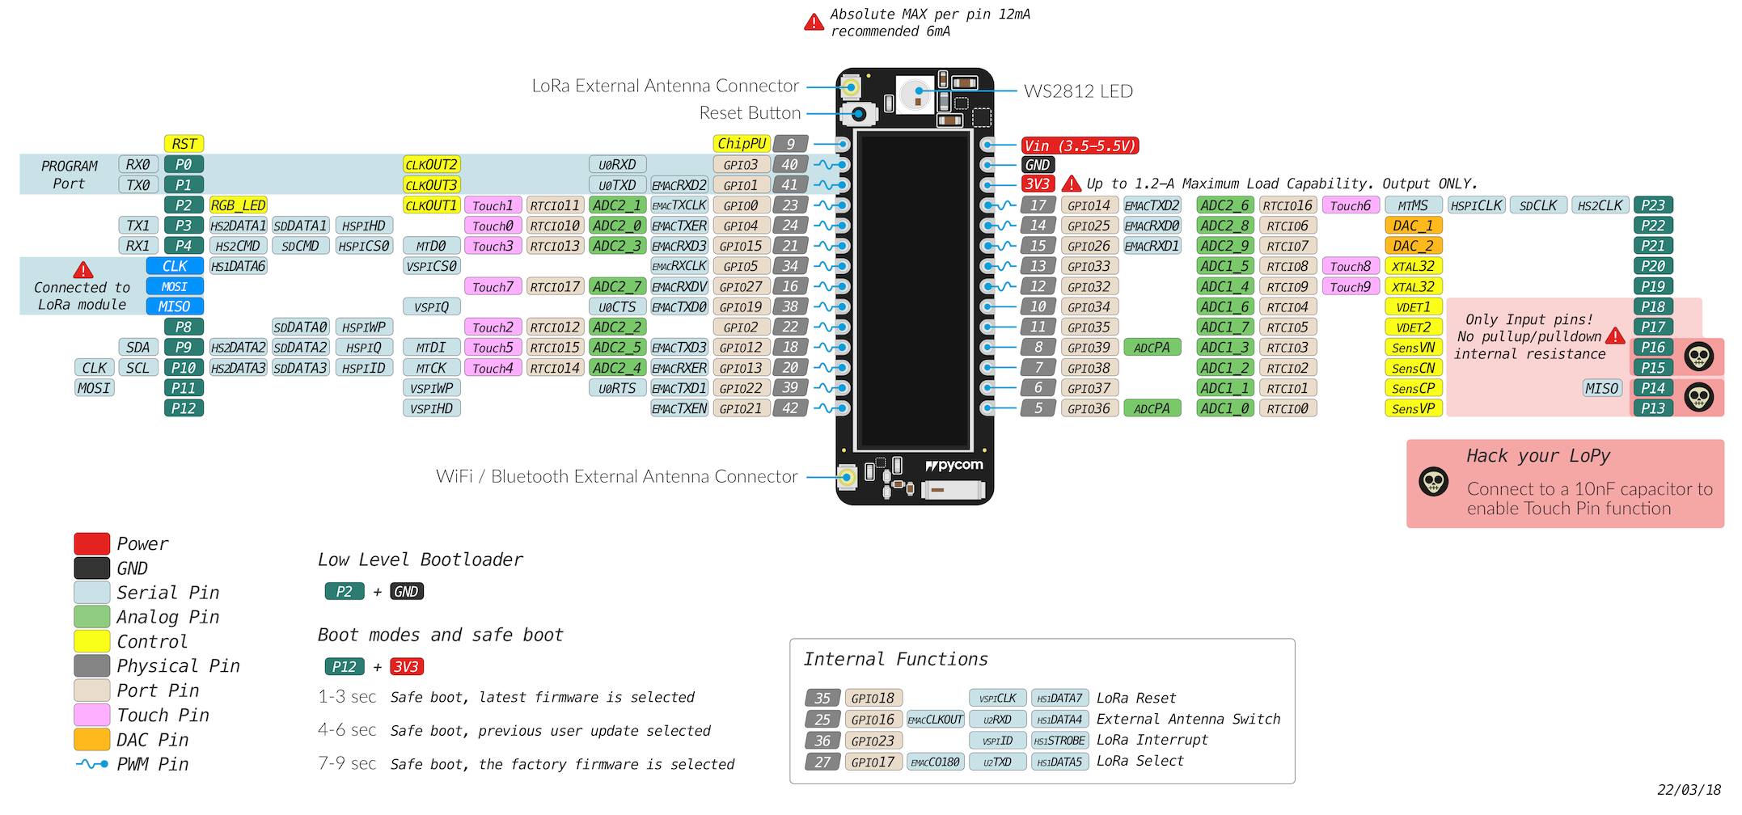Screen dimensions: 1742x815
Task: Click skull icon in "Hack your LoPy" box
Action: coord(1434,483)
